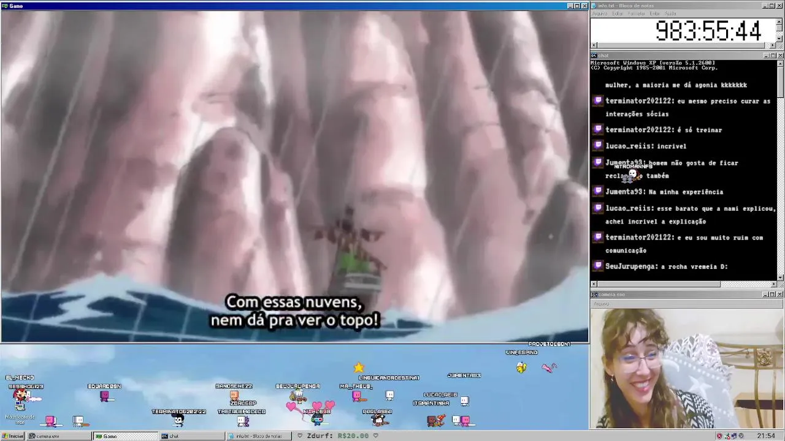Click the red shield tray icon
The width and height of the screenshot is (785, 441).
[719, 436]
